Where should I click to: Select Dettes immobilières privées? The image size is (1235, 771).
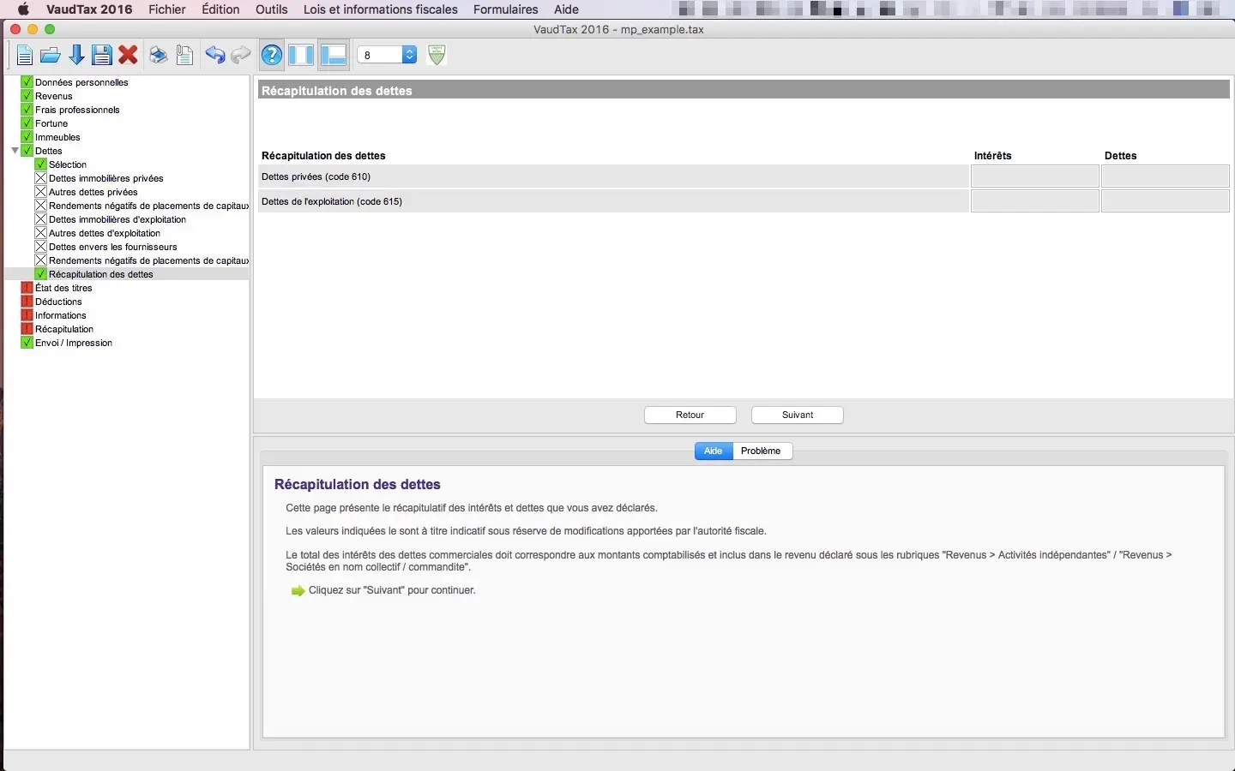pos(106,178)
